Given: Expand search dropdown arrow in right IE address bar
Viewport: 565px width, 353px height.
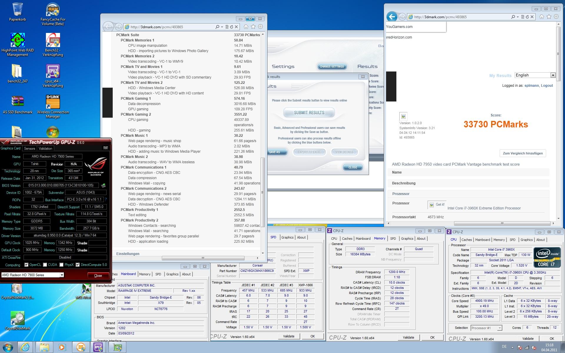Looking at the screenshot, I should pos(517,17).
